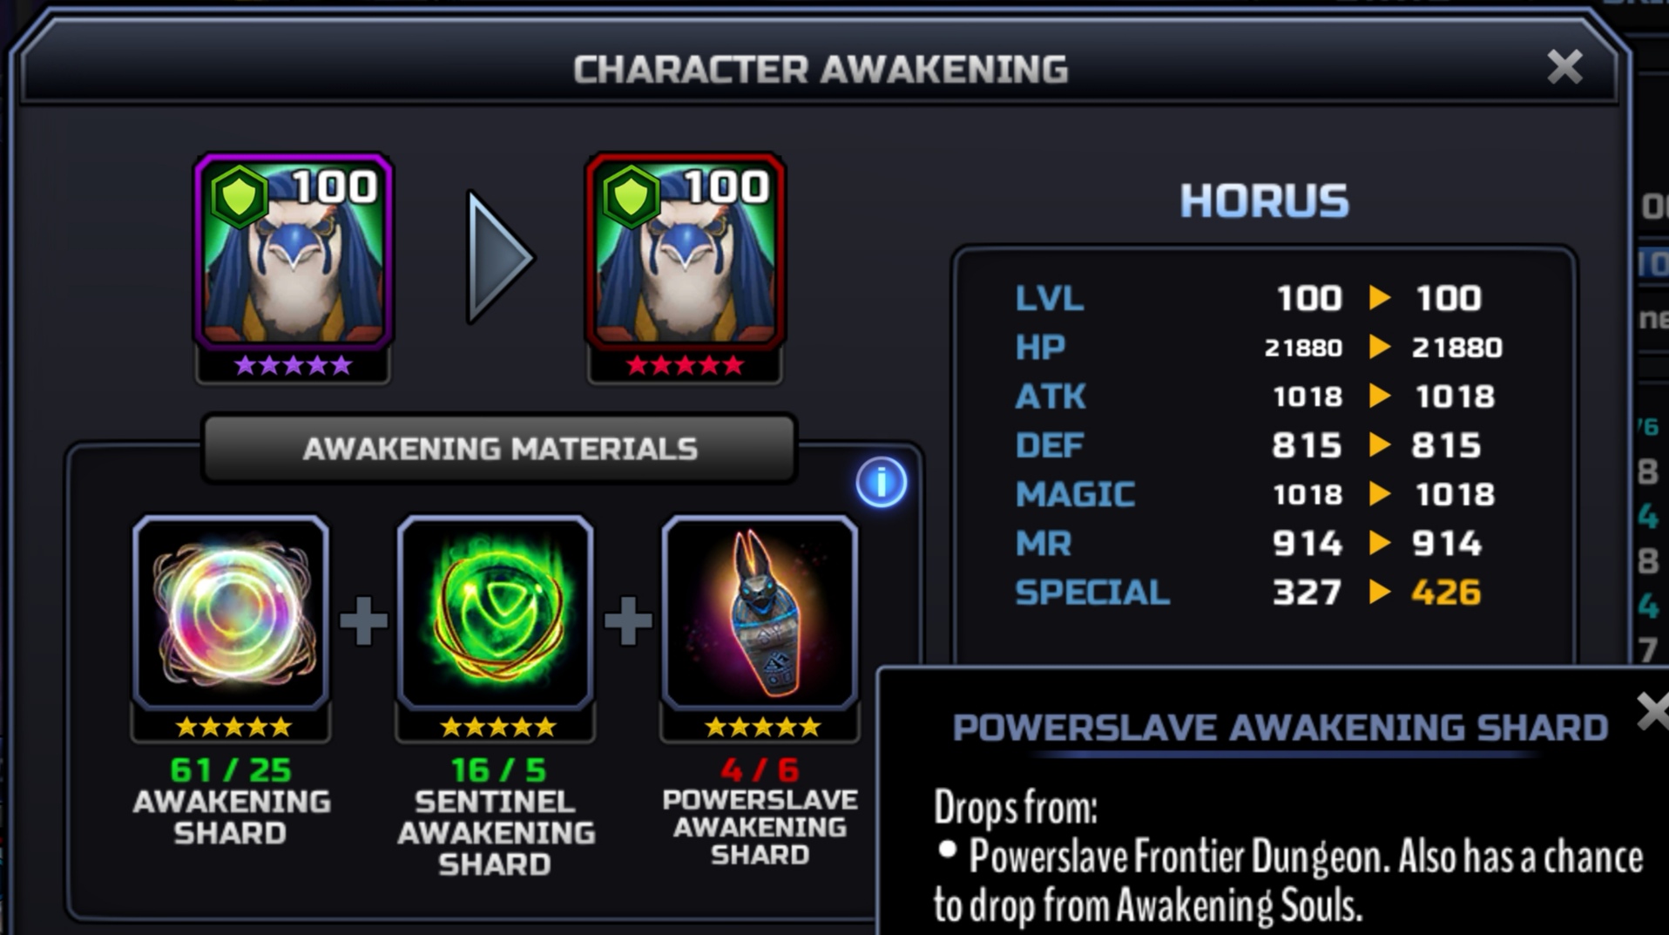
Task: Click the Awakening Materials header
Action: click(499, 449)
